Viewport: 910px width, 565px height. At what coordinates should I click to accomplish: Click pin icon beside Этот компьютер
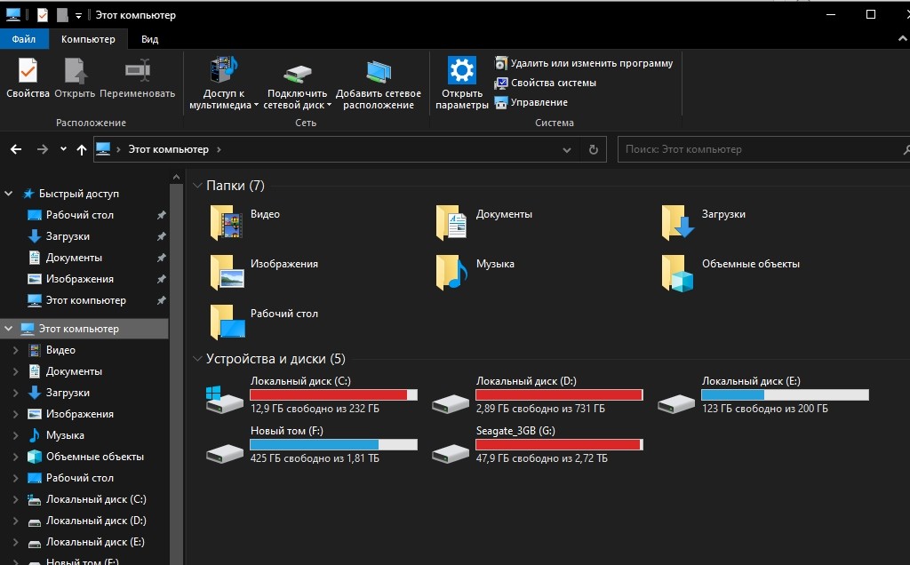[x=162, y=300]
